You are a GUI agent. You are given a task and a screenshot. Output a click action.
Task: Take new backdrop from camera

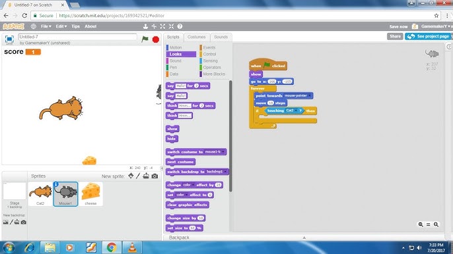click(23, 222)
